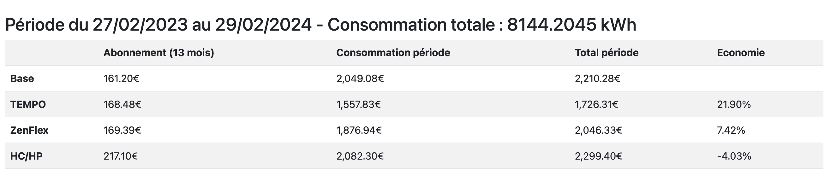Click the TEMPO savings value 21.90%
This screenshot has height=176, width=831.
[734, 104]
